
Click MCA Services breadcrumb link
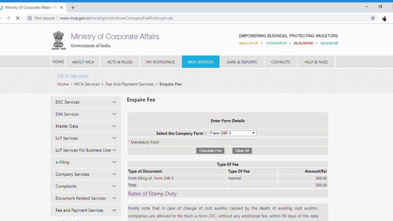coord(87,84)
